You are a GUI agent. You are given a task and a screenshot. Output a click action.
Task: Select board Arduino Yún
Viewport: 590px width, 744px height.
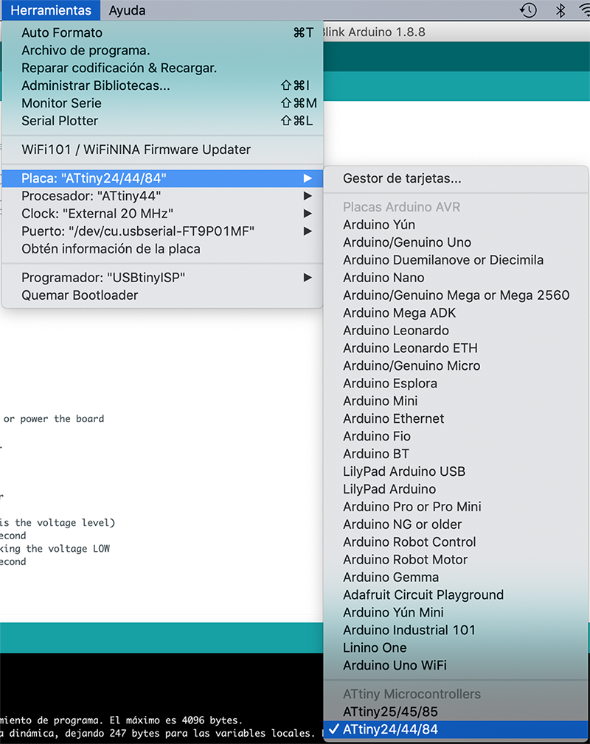[456, 225]
